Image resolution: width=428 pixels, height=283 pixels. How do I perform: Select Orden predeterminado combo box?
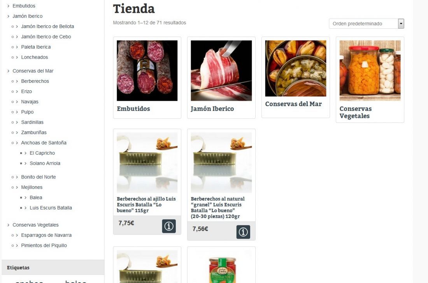pyautogui.click(x=366, y=23)
